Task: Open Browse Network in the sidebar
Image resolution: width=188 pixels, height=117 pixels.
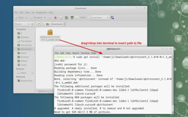Action: point(26,81)
